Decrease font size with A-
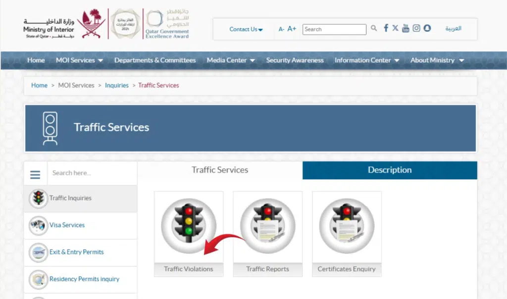 (x=281, y=29)
